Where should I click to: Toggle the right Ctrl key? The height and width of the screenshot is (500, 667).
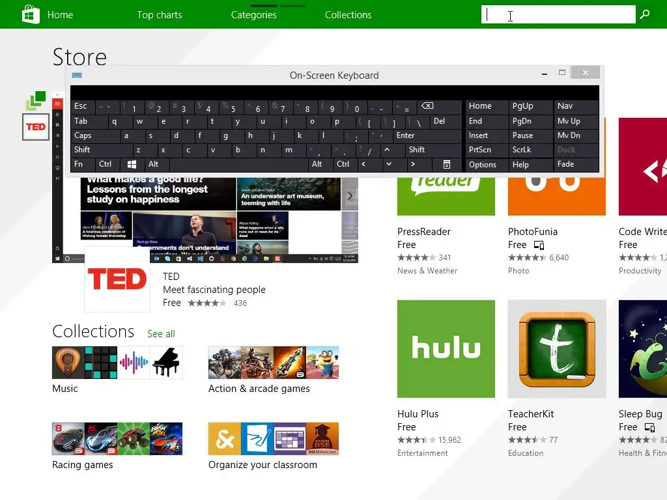click(x=345, y=164)
